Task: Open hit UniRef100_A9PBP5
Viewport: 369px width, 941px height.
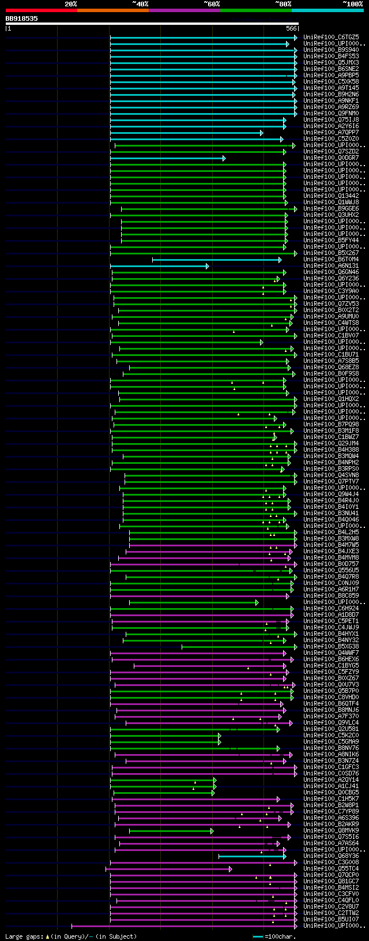Action: (x=331, y=75)
